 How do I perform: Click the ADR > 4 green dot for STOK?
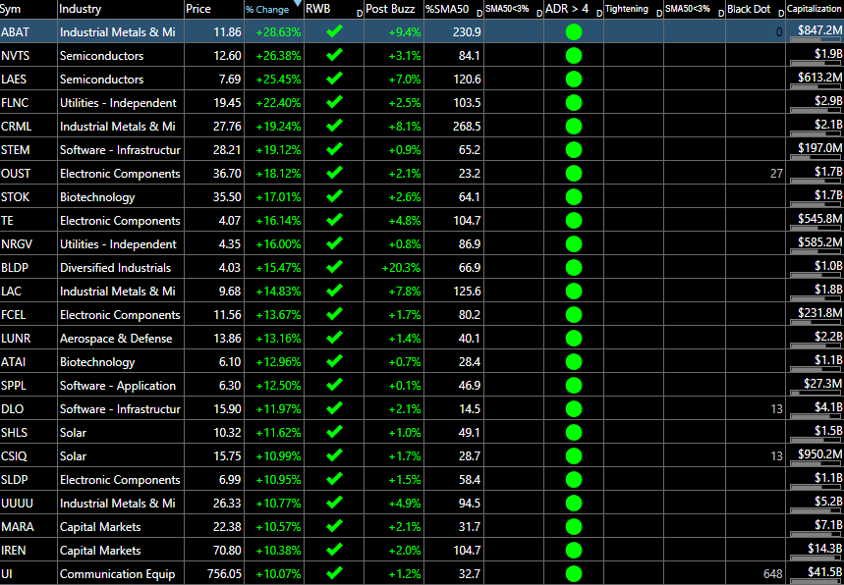click(574, 196)
